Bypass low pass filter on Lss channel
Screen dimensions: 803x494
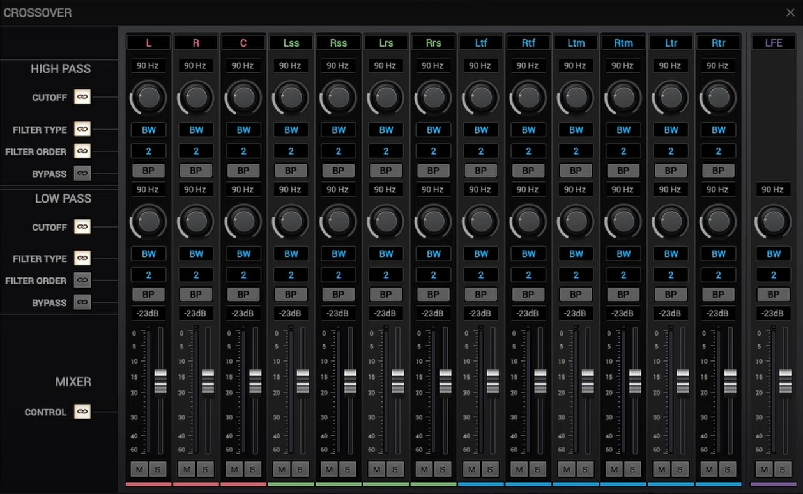[x=291, y=295]
